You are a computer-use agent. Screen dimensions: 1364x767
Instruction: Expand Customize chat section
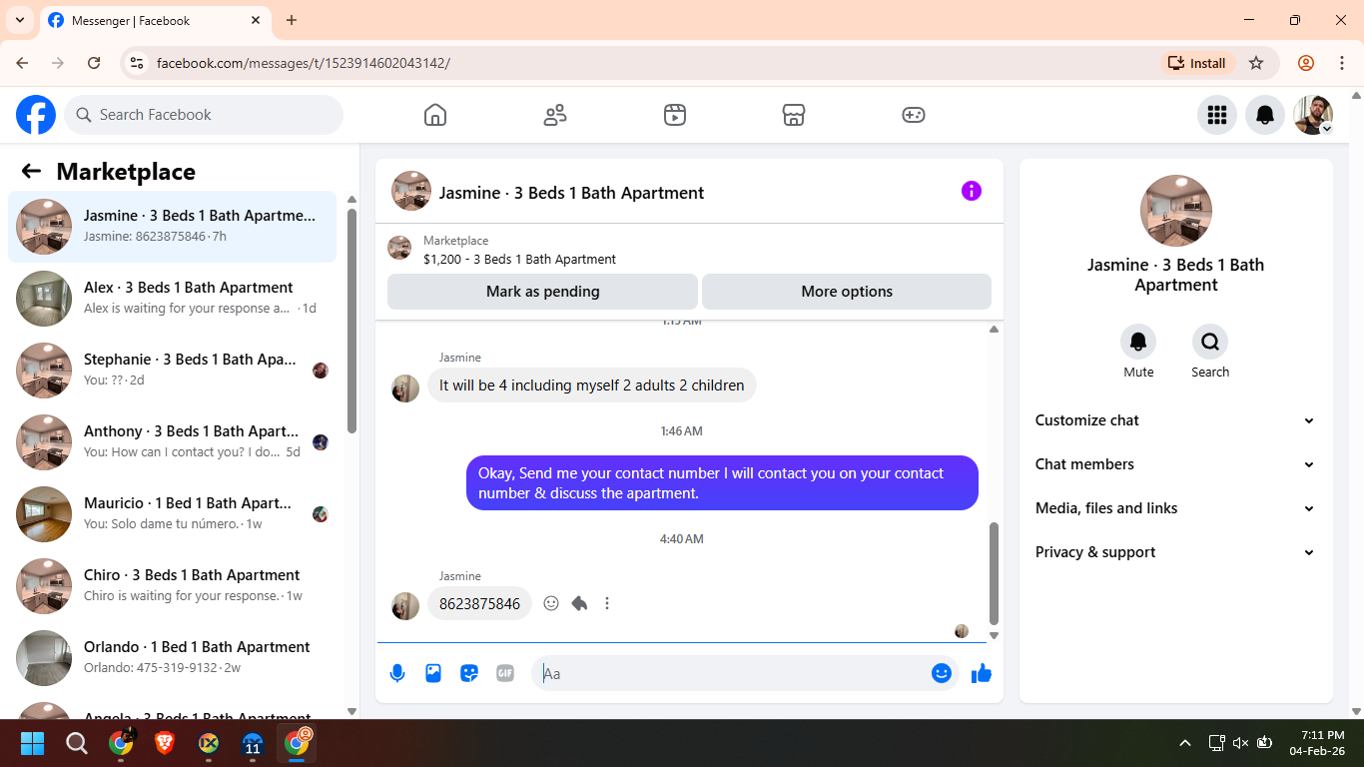1175,420
